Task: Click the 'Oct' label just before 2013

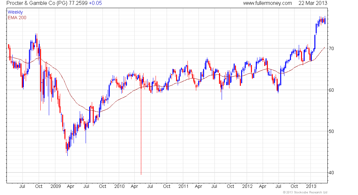Action: pyautogui.click(x=294, y=186)
